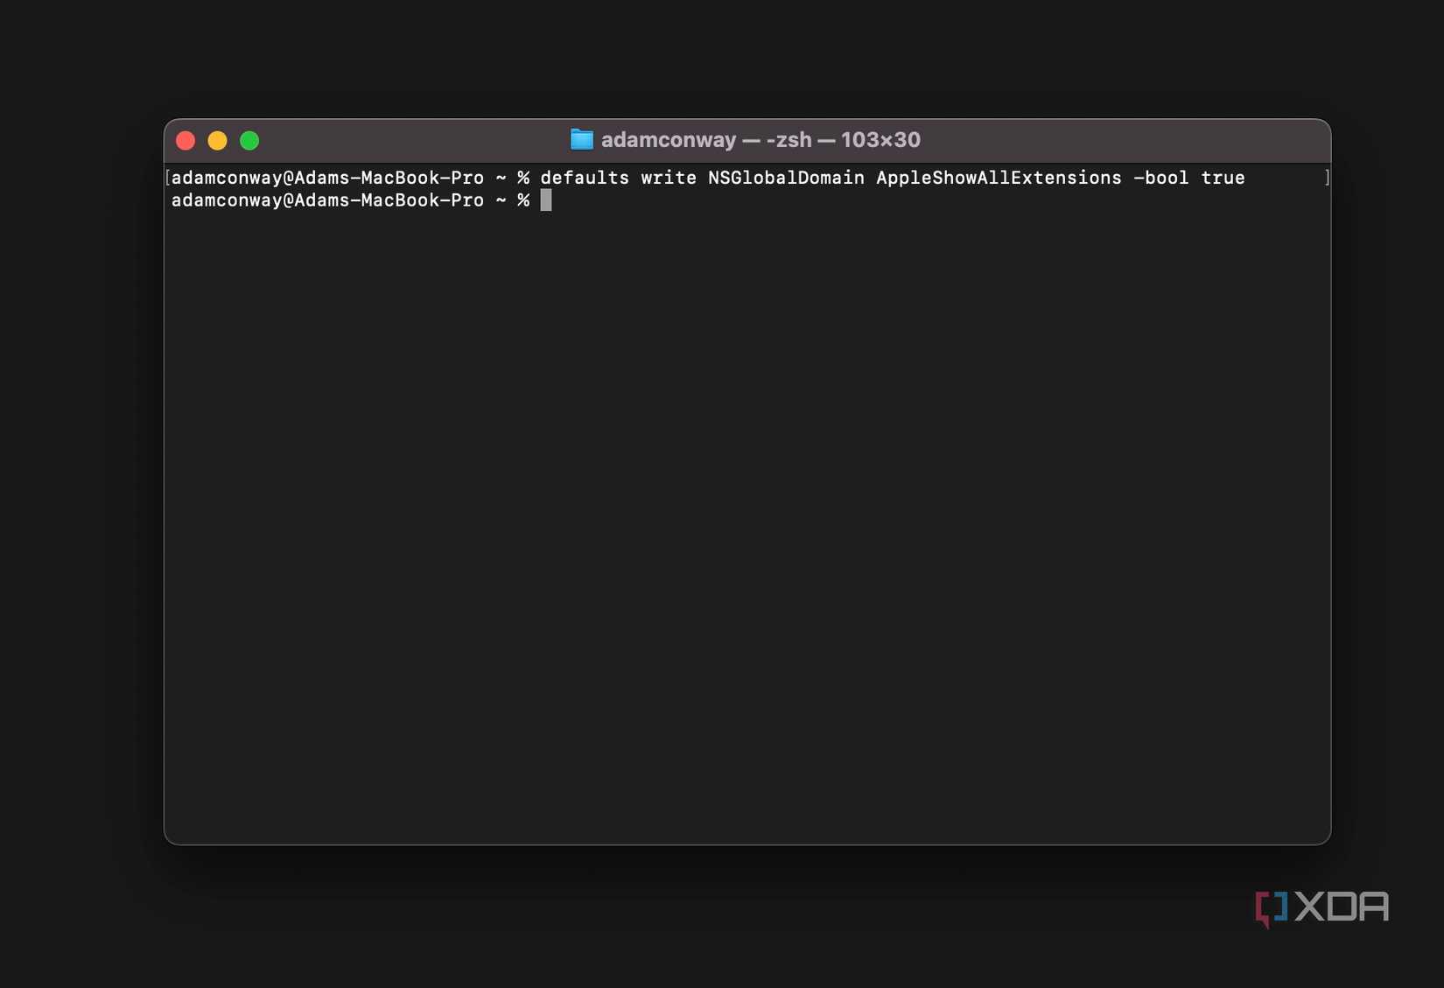Minimize Terminal using the yellow button
The height and width of the screenshot is (988, 1444).
(217, 140)
